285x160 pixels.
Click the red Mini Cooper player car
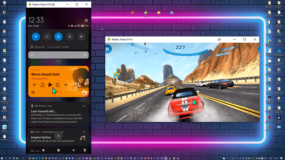pos(185,104)
